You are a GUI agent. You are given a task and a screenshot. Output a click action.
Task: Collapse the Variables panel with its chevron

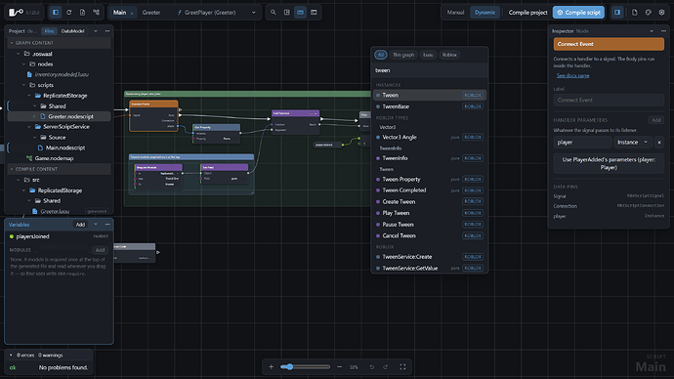click(x=96, y=225)
